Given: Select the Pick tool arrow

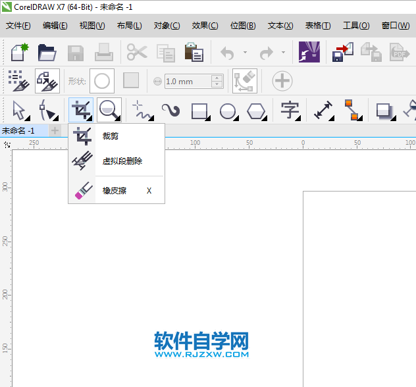Looking at the screenshot, I should [x=20, y=111].
